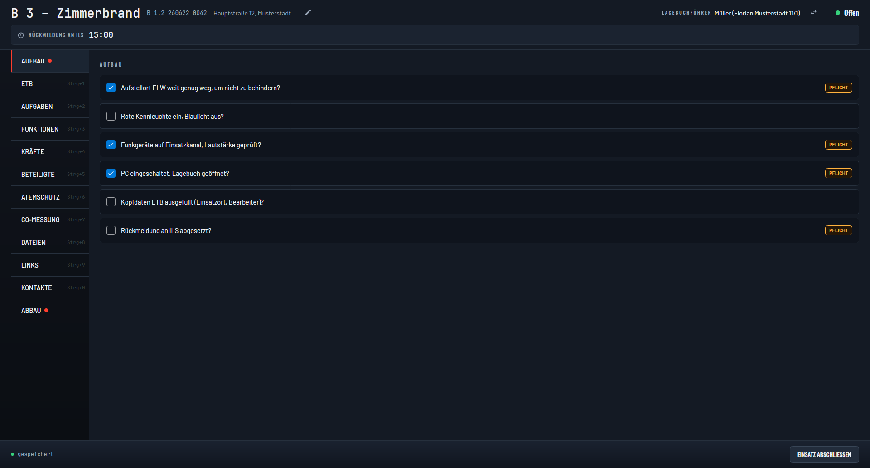Click the swap Lagebuchführer arrows icon

click(x=814, y=13)
